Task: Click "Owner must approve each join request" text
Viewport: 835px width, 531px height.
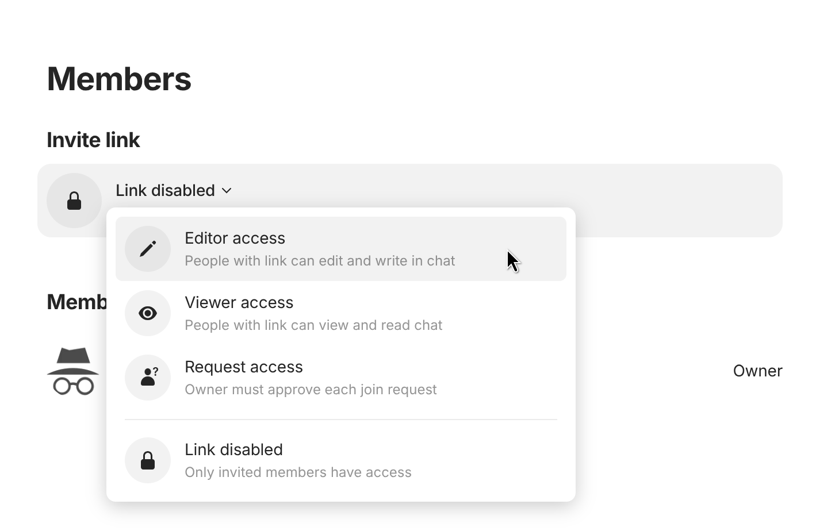Action: (x=310, y=390)
